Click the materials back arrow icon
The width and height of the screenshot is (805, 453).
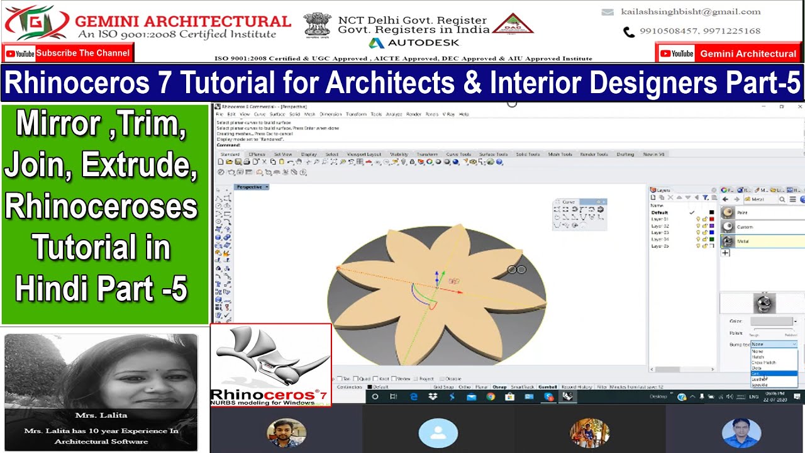click(725, 199)
